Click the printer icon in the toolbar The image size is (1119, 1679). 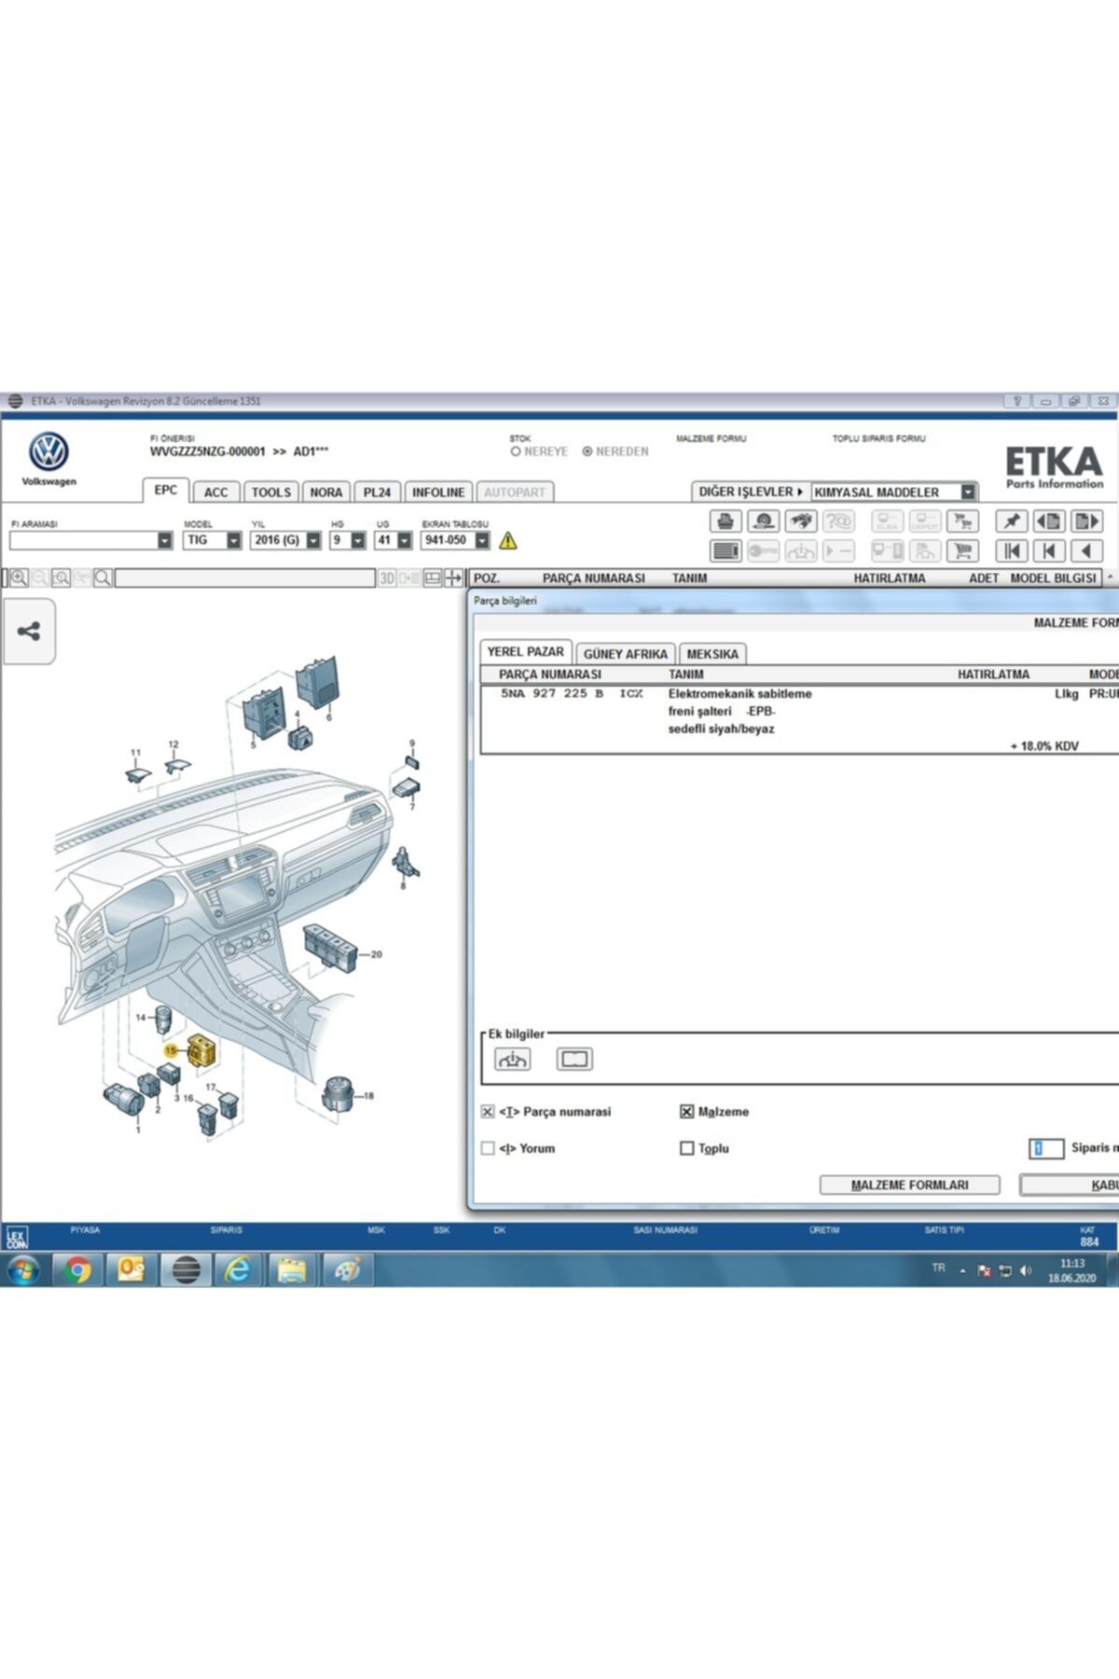[725, 521]
